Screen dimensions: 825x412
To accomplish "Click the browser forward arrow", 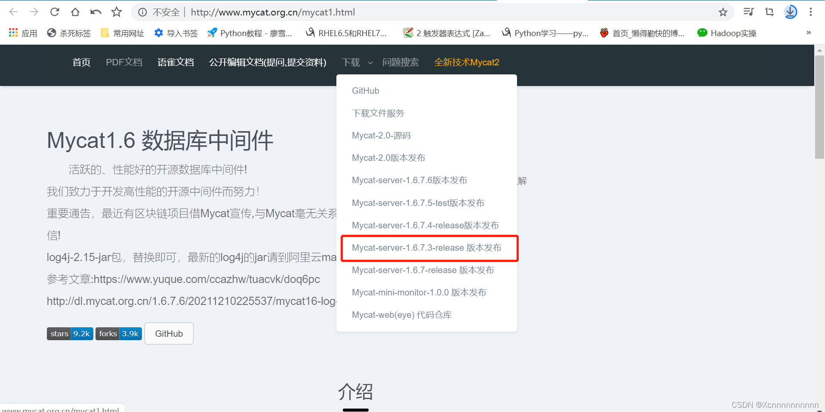I will point(34,12).
